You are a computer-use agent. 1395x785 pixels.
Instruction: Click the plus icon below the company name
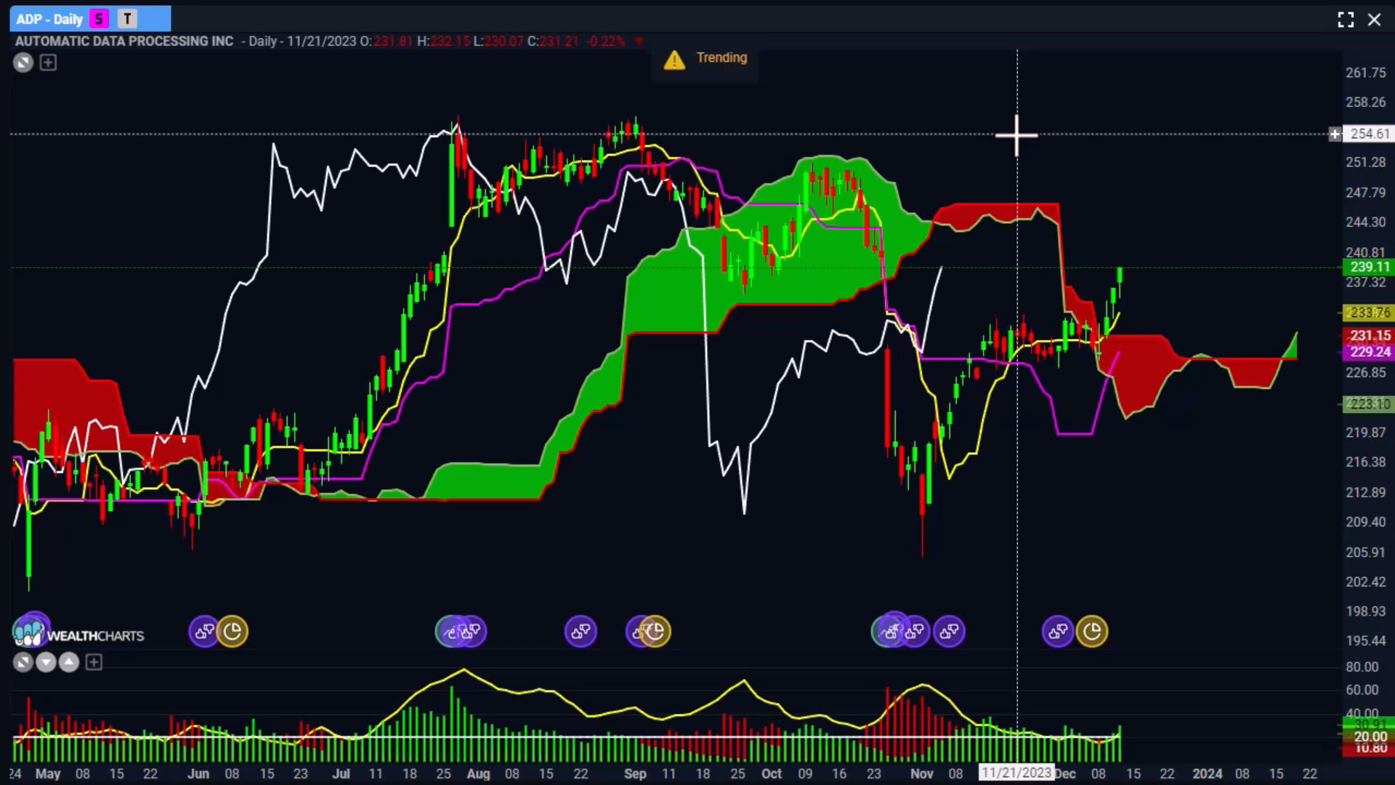[48, 63]
